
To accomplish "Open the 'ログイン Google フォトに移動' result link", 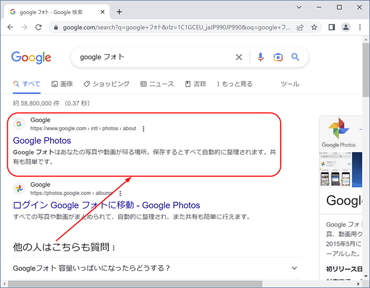I will [106, 205].
